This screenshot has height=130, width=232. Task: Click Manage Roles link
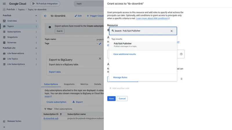pos(120,77)
